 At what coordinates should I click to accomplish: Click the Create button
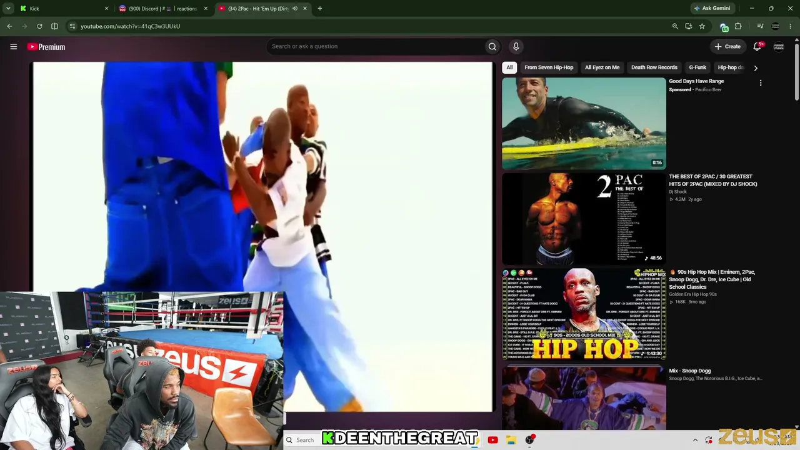727,46
